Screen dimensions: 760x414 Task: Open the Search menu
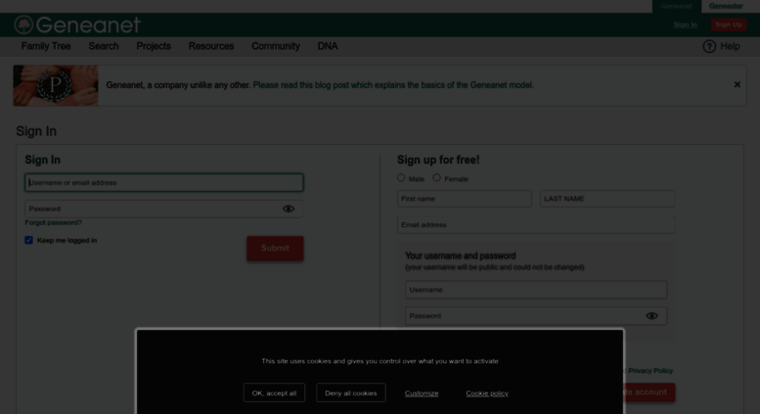click(x=104, y=46)
